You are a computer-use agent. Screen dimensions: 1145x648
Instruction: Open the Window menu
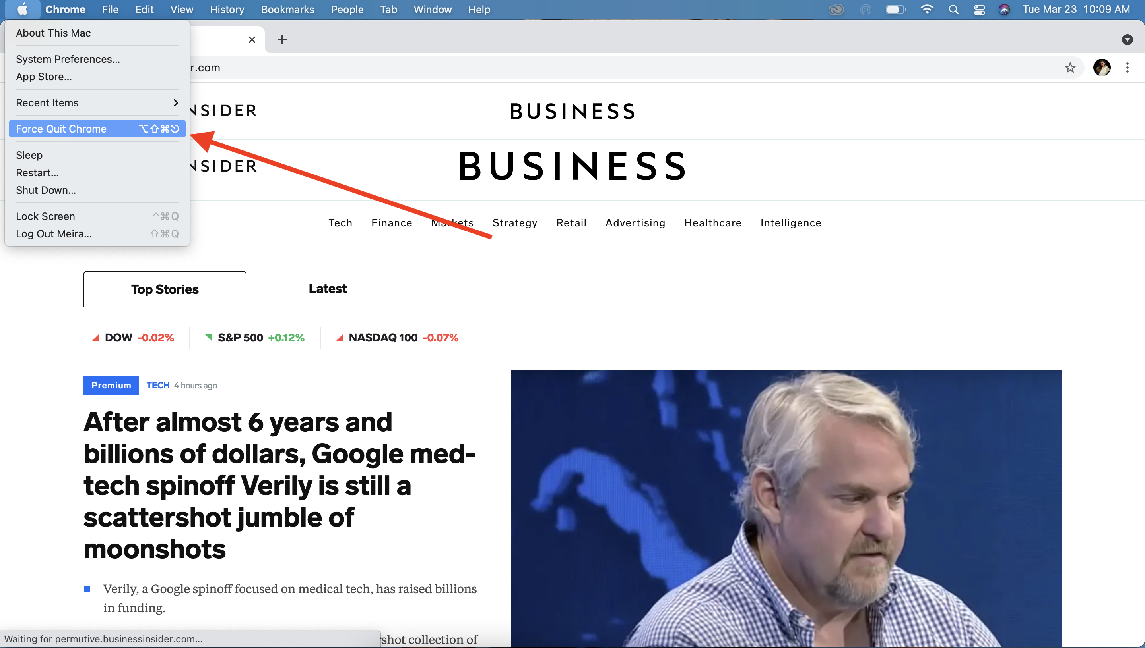(433, 10)
